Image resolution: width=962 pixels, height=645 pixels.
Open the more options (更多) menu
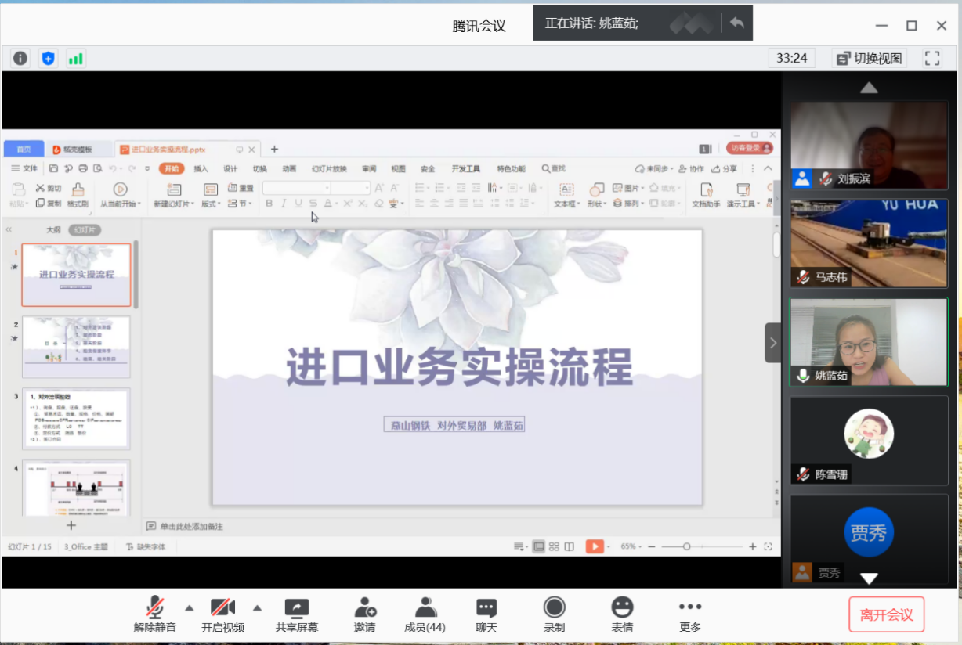click(690, 614)
